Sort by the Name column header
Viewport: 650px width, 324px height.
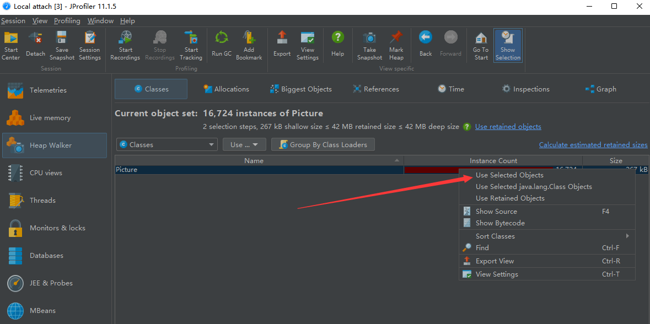259,161
